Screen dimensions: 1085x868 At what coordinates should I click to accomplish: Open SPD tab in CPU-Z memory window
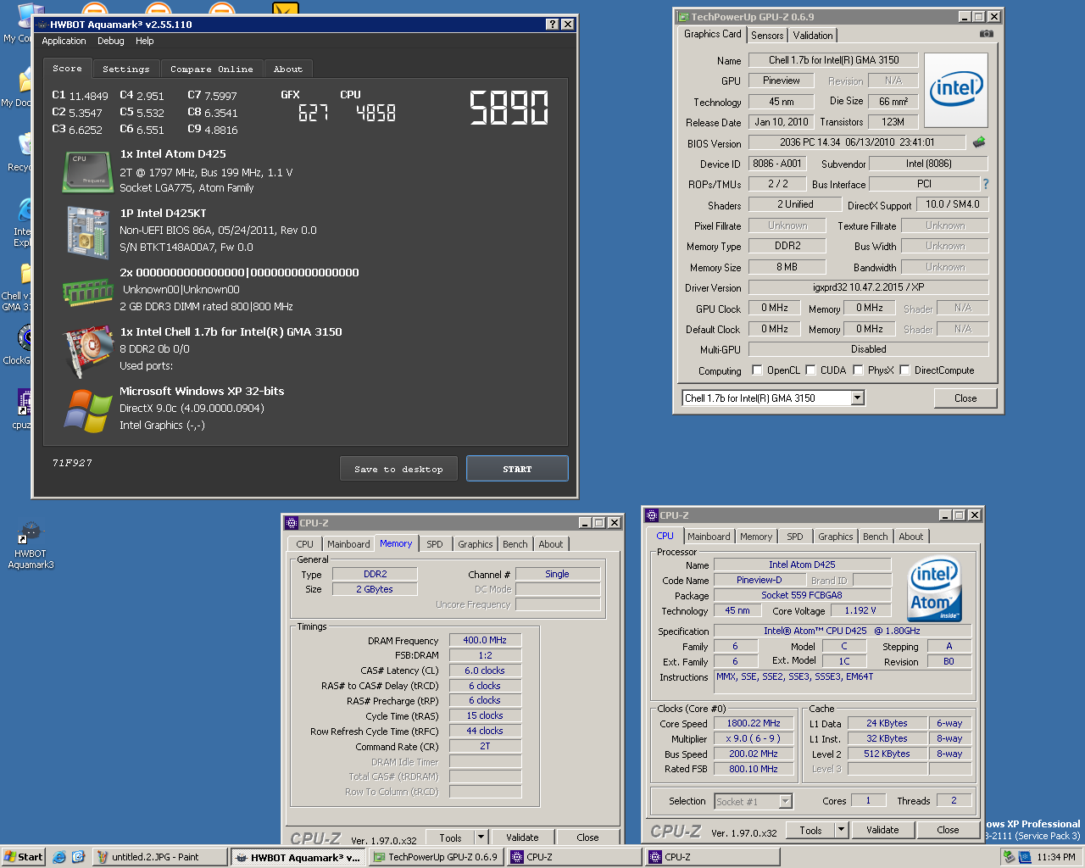coord(435,544)
